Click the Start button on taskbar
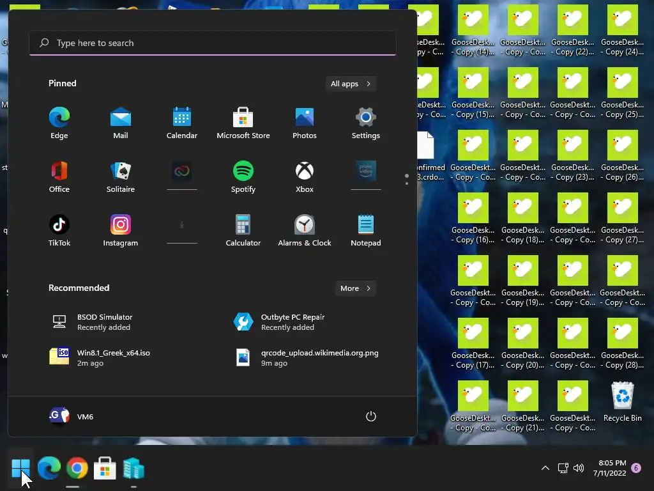Image resolution: width=654 pixels, height=491 pixels. click(x=21, y=468)
